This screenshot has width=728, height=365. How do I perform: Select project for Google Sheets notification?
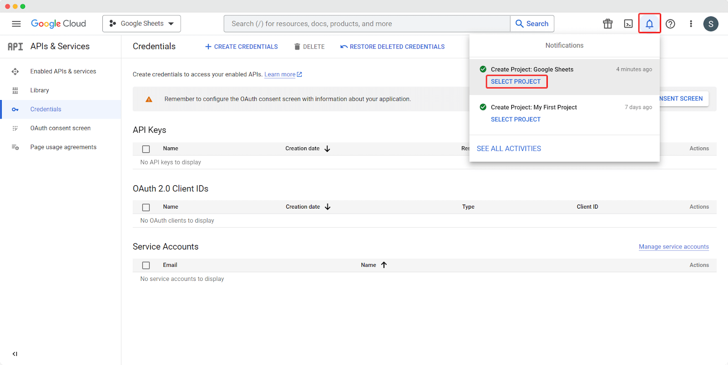point(516,82)
